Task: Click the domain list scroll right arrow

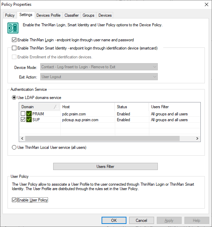Action: tap(197, 138)
